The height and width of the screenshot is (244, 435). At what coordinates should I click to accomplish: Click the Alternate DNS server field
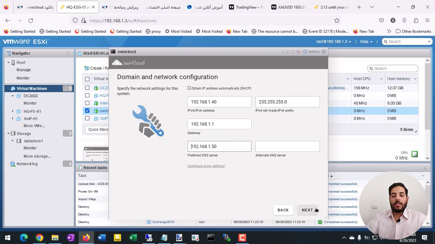pos(287,146)
